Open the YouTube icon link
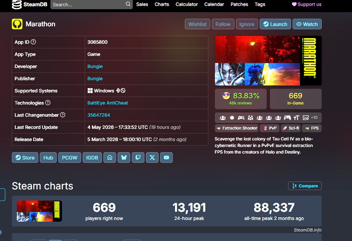 coord(166,157)
